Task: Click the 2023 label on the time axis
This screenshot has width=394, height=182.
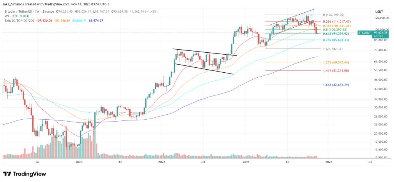Action: (x=79, y=162)
